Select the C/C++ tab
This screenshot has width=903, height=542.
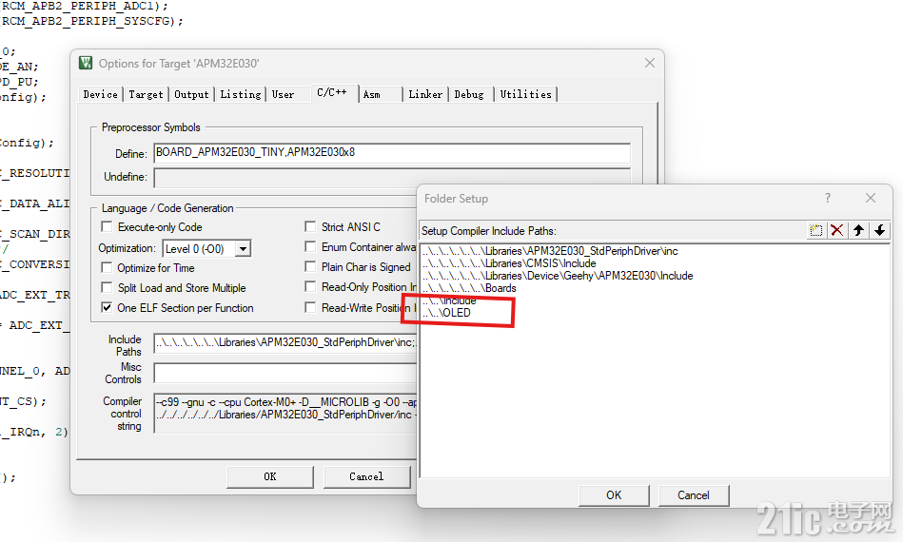333,92
